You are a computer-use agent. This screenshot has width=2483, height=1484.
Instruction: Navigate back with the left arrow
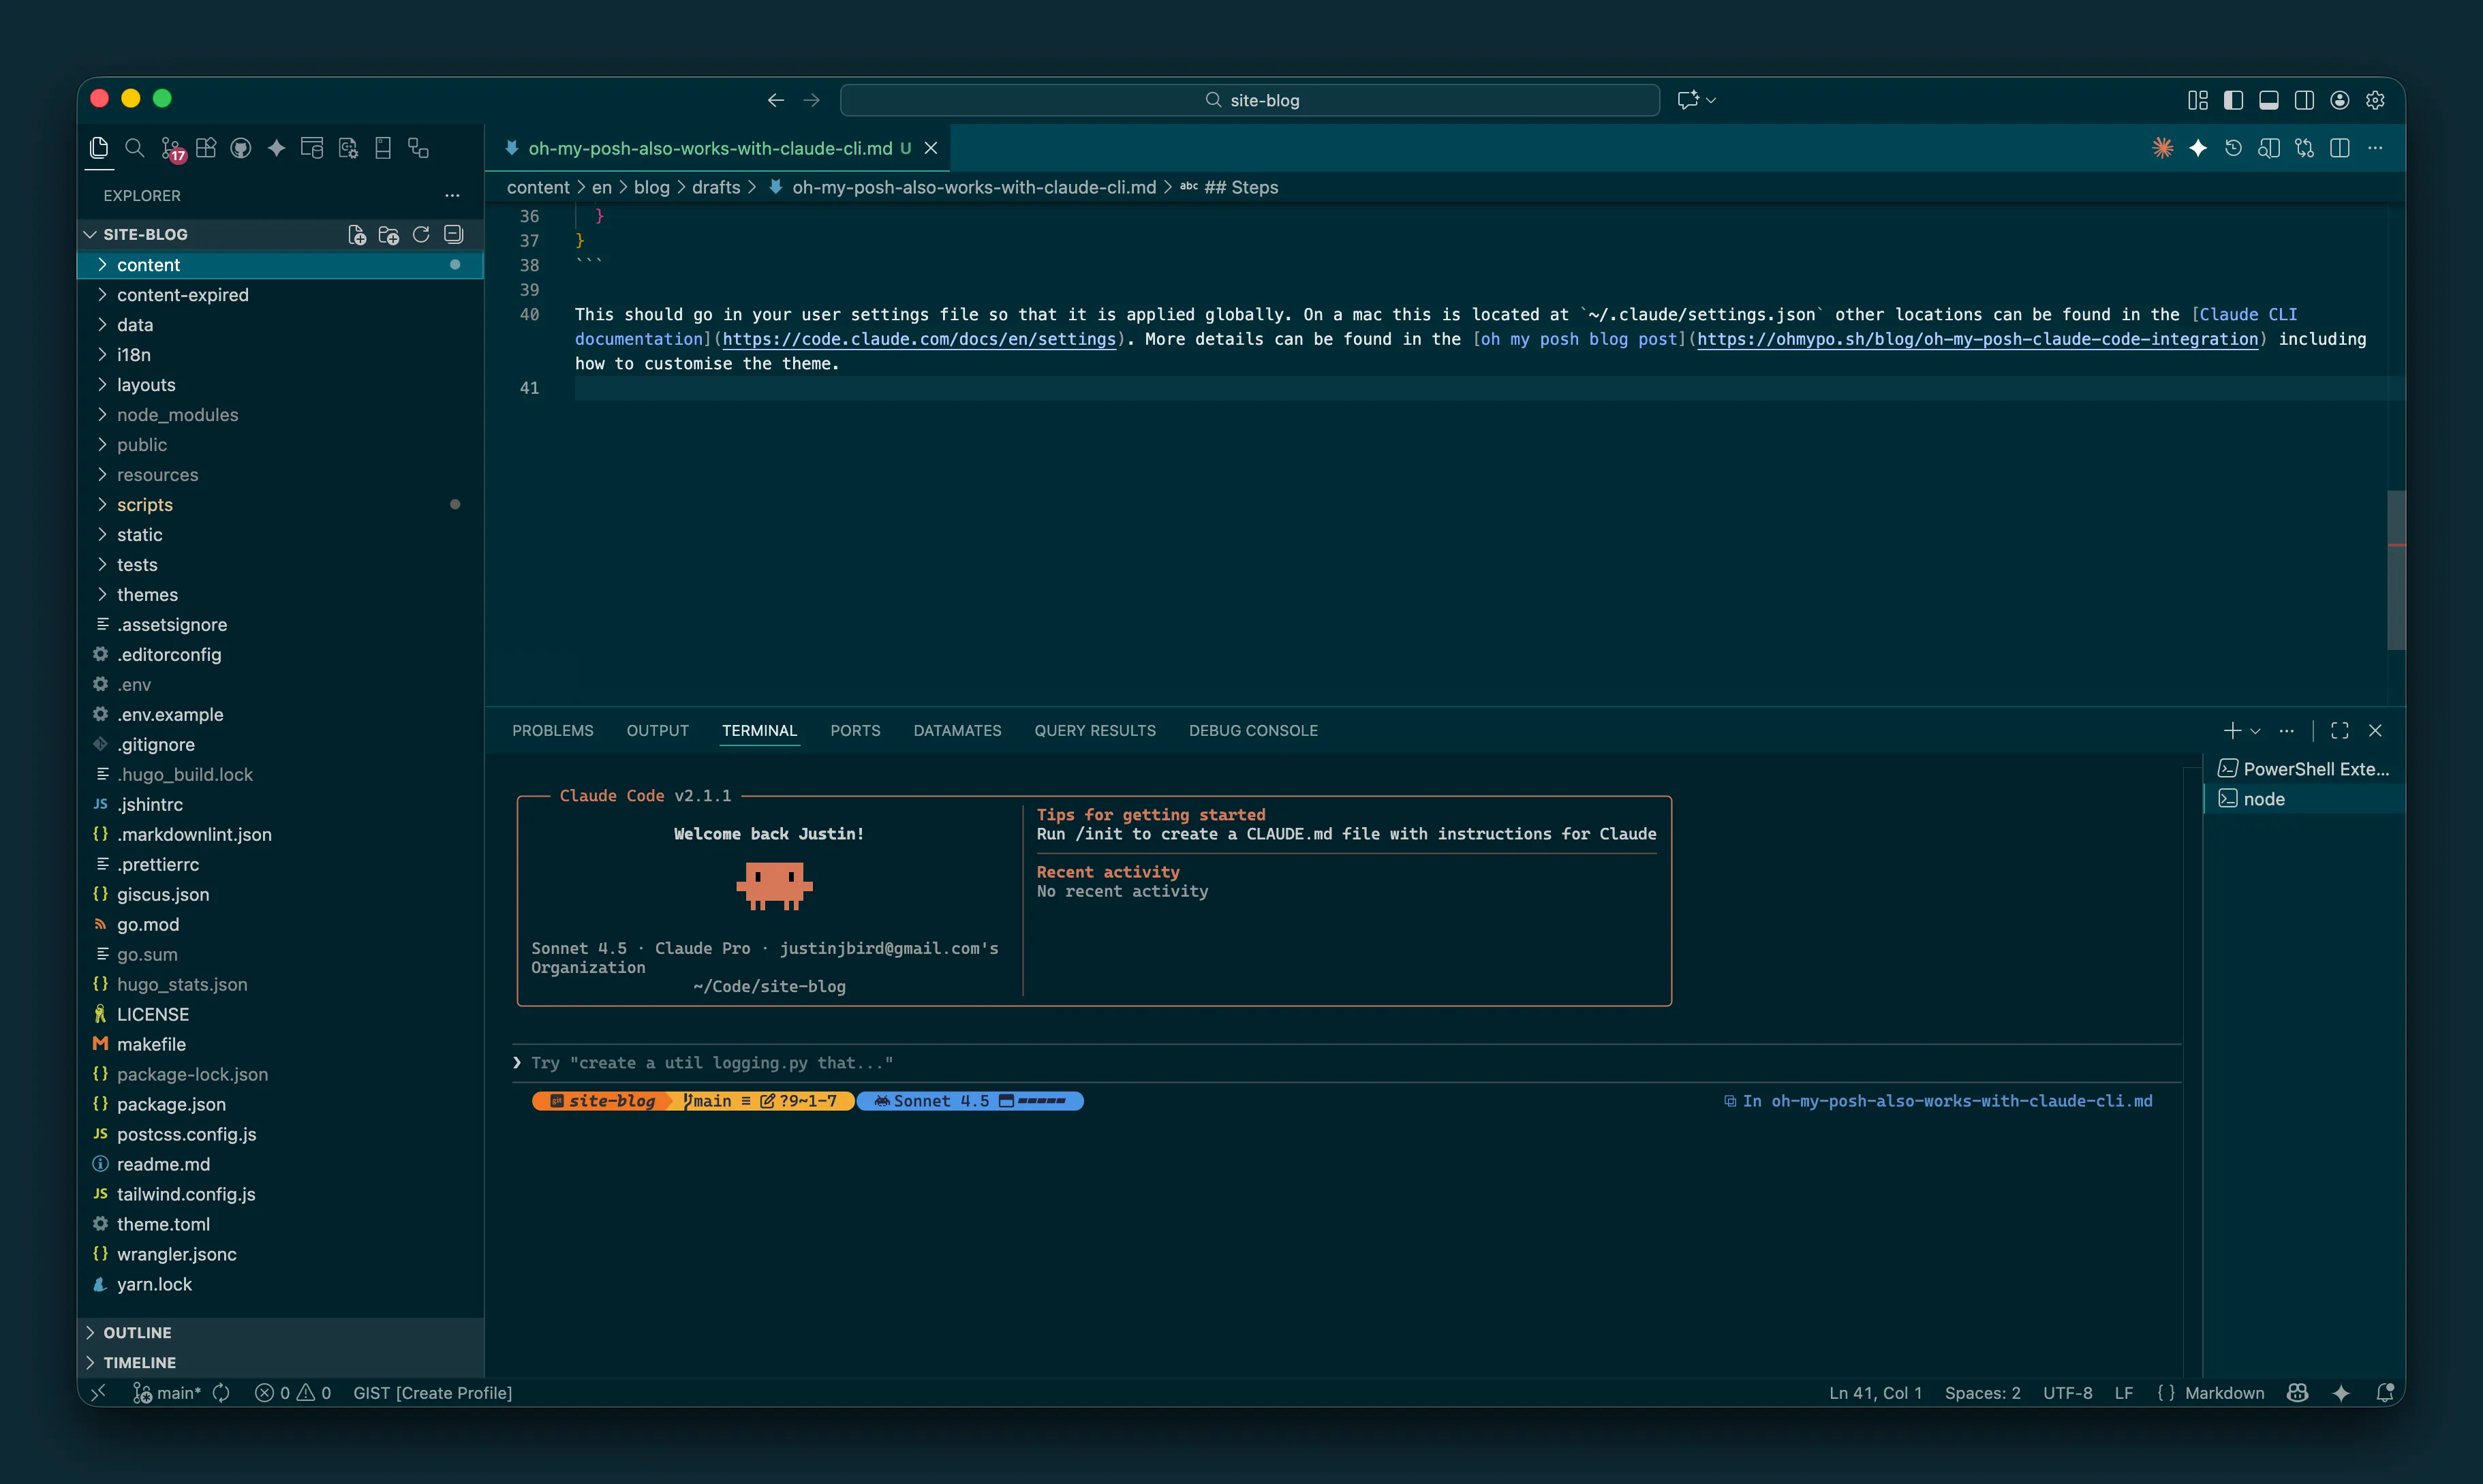(x=776, y=100)
